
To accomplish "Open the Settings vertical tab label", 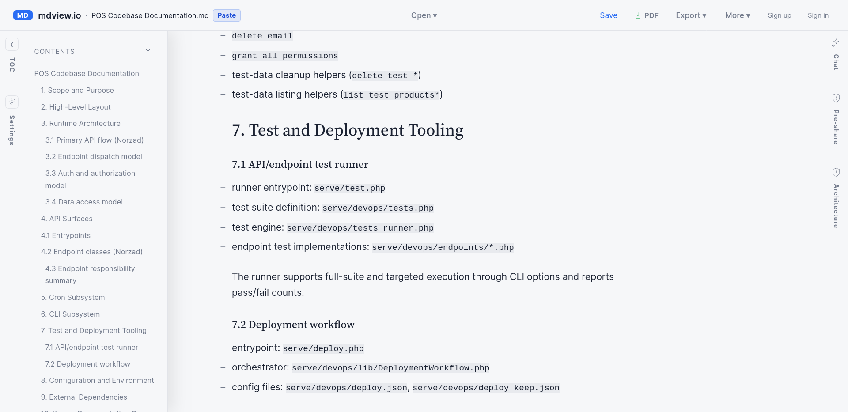I will [x=12, y=130].
